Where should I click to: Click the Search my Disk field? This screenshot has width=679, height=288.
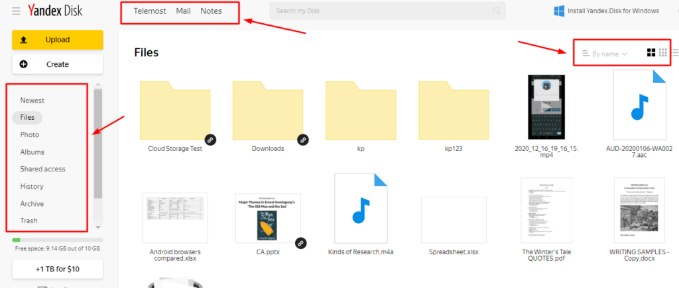[387, 11]
